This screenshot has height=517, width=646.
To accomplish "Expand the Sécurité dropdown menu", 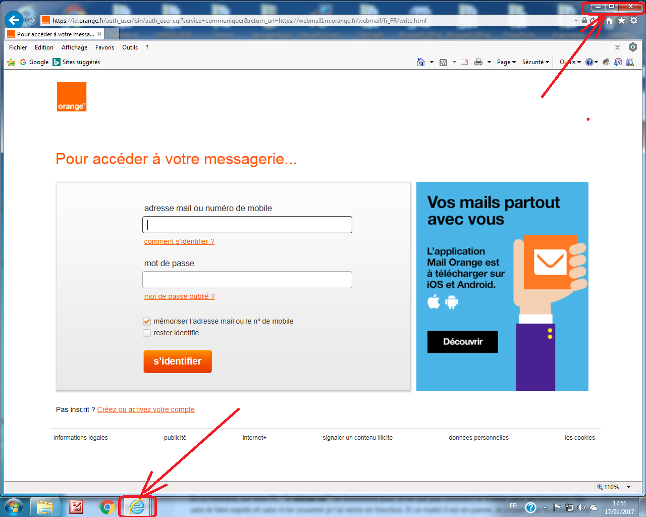I will pos(535,62).
